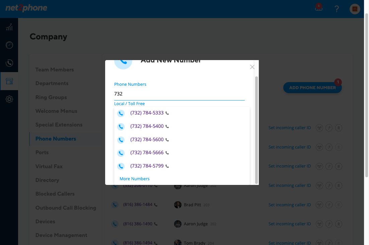Set incoming caller ID for (816) 386-1490
The image size is (369, 245).
click(x=289, y=224)
